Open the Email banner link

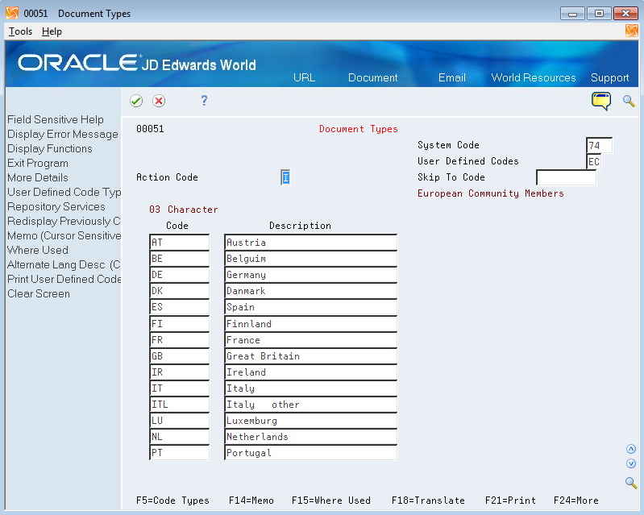coord(452,77)
